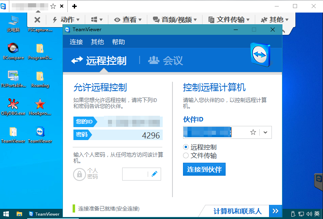Click 连接到伙伴 button
This screenshot has height=219, width=323.
[x=204, y=169]
